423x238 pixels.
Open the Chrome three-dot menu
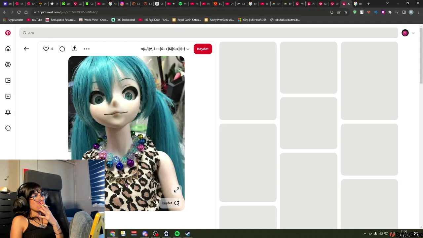pos(418,12)
